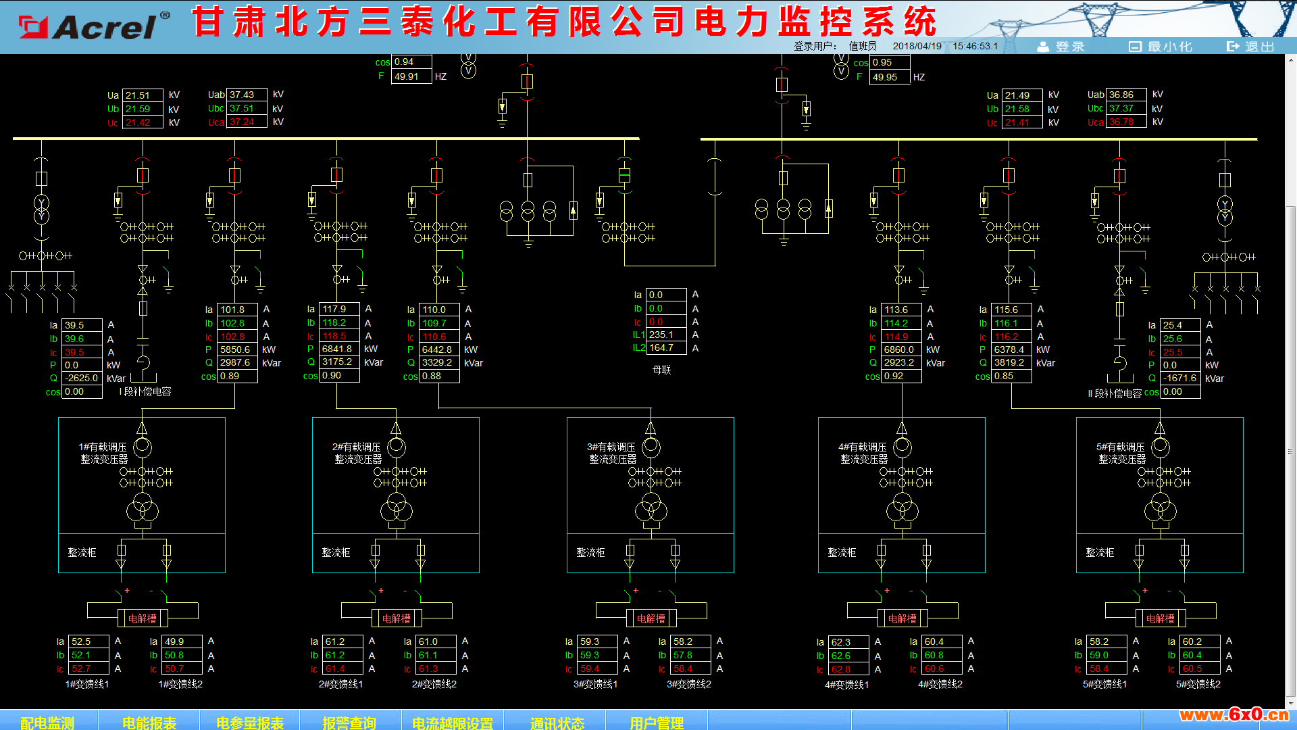Click 电解槽 box above 5#变馈线 readings
Image resolution: width=1297 pixels, height=730 pixels.
pos(1161,618)
